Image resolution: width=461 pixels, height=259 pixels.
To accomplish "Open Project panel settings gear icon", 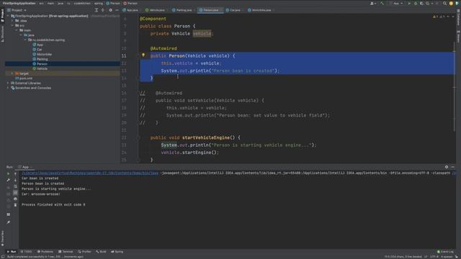I will (110, 10).
